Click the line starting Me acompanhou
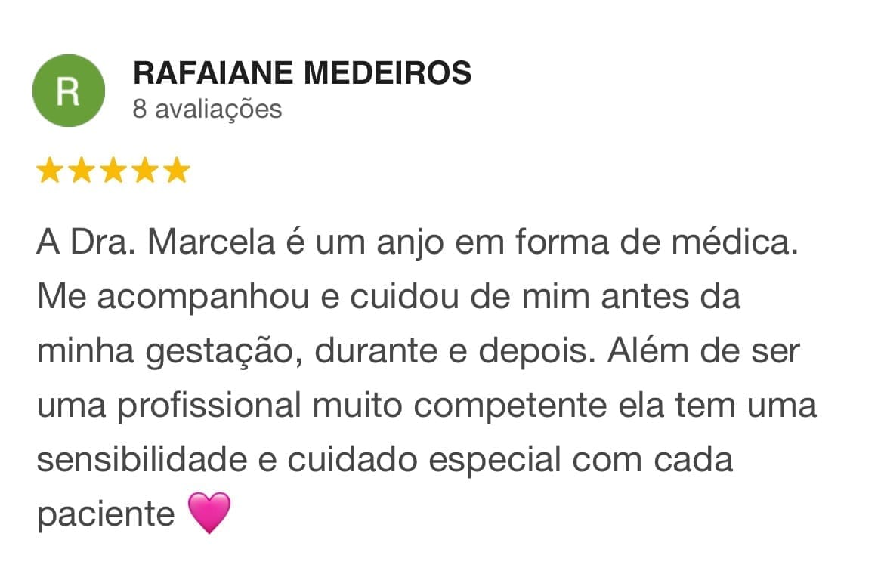 (x=388, y=298)
